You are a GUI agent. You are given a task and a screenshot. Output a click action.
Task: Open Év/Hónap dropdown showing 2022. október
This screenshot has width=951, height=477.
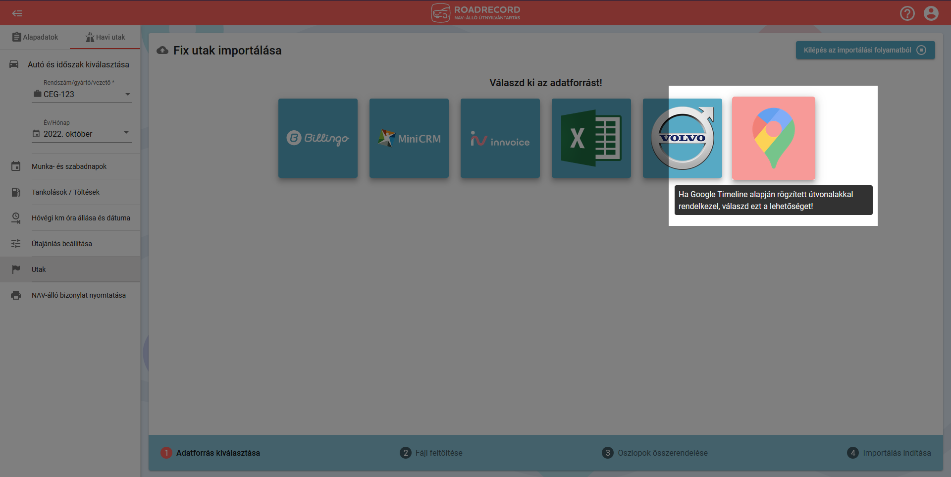[82, 134]
